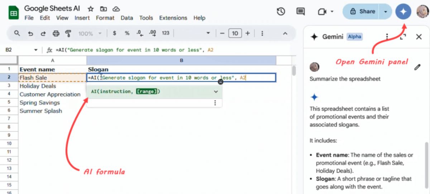The image size is (430, 194).
Task: Open the Google account avatar
Action: (422, 11)
